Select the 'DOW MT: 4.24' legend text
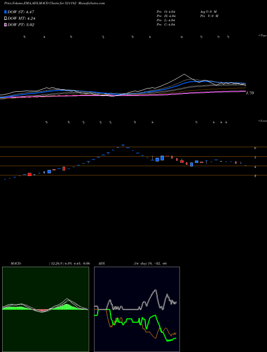 point(21,19)
